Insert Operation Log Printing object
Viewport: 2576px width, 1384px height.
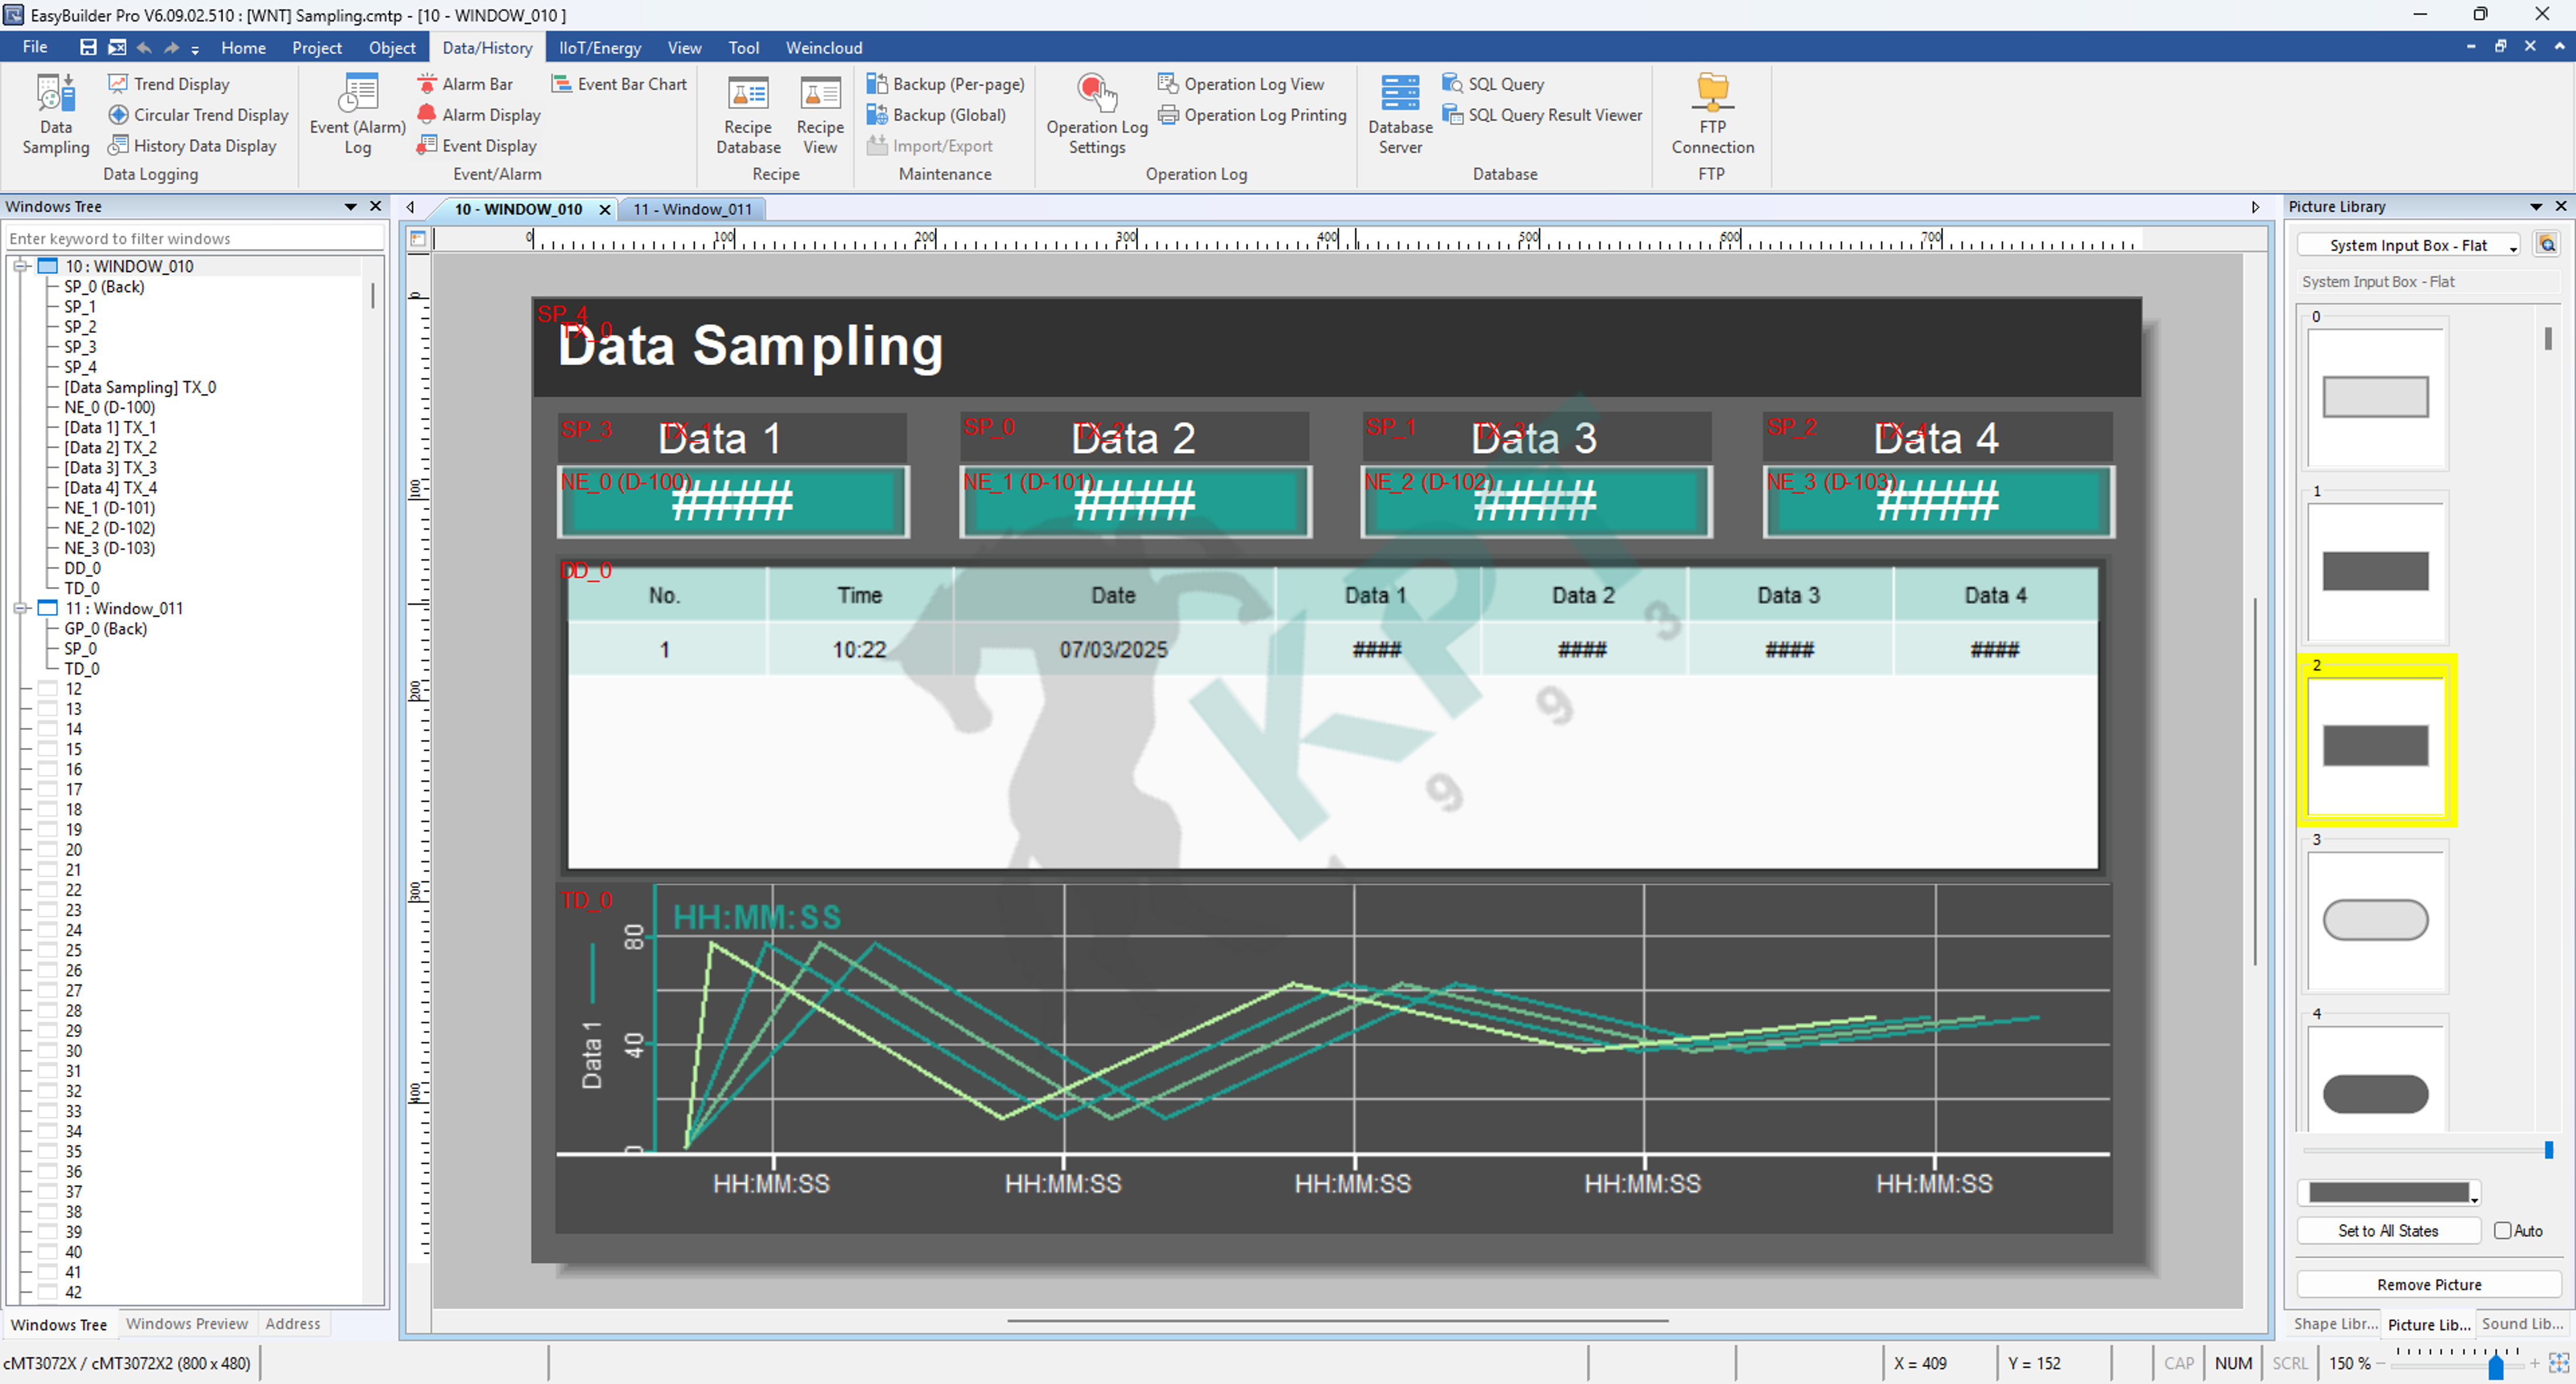[x=1252, y=115]
